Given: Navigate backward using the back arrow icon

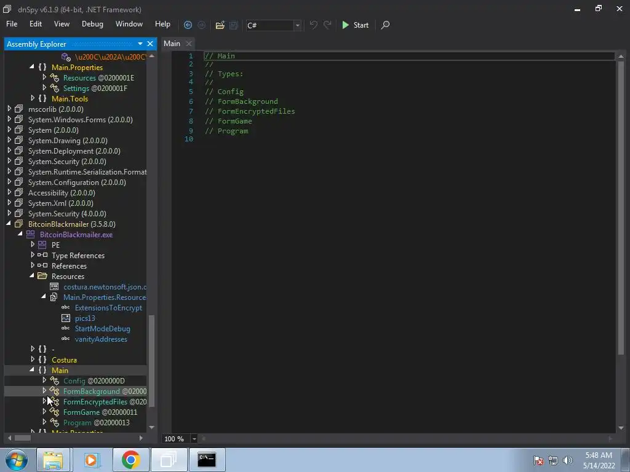Looking at the screenshot, I should tap(188, 25).
